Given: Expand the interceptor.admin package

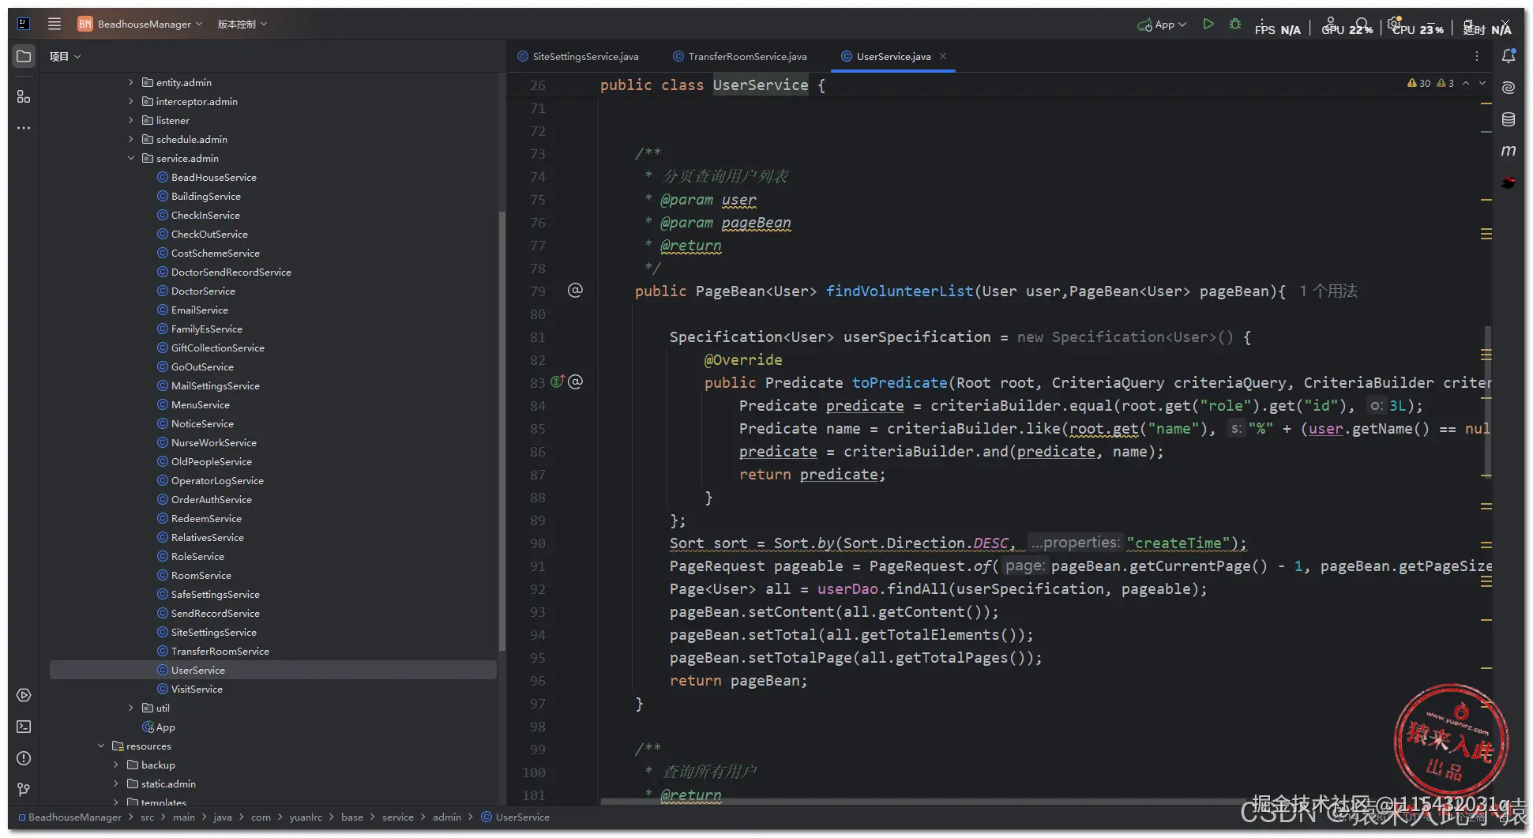Looking at the screenshot, I should [x=131, y=101].
